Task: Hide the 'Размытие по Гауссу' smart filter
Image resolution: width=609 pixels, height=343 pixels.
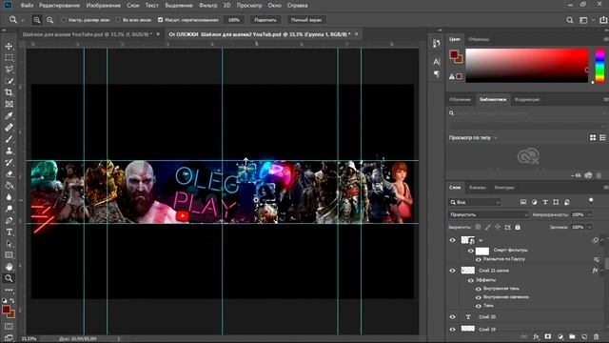Action: (x=479, y=259)
